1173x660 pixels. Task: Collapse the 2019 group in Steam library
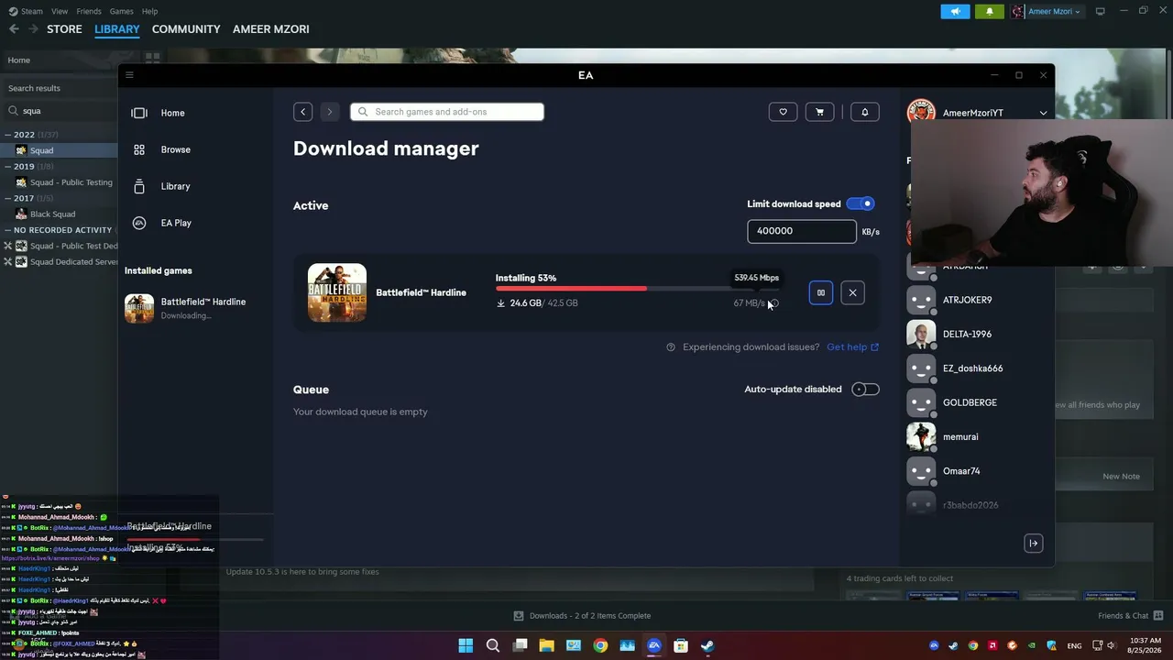click(x=9, y=167)
